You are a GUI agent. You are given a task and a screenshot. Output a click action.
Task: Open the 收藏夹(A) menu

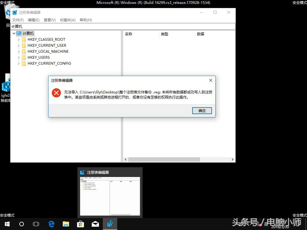(x=67, y=20)
